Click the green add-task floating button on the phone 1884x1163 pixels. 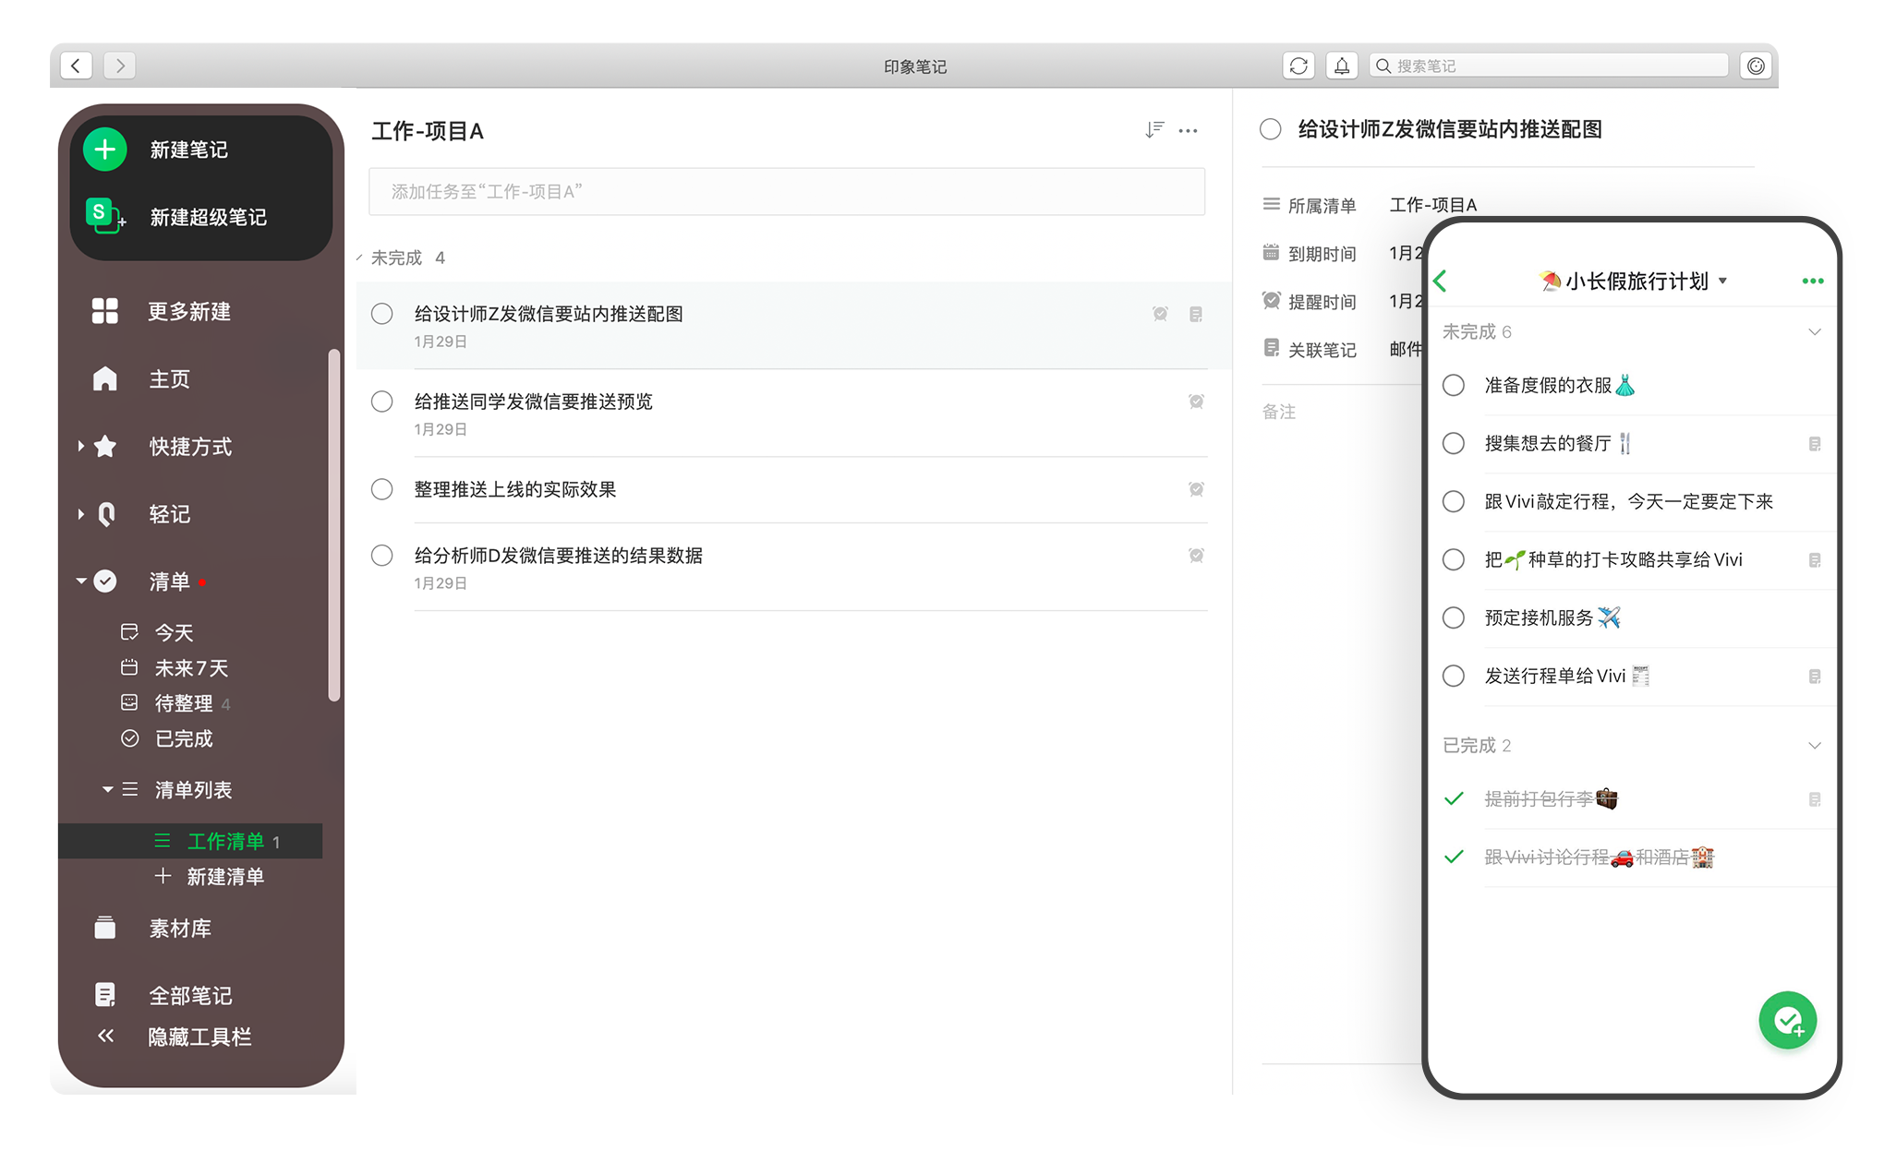tap(1786, 1020)
